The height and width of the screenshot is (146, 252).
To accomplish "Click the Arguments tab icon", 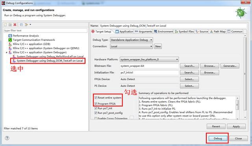I will [x=137, y=31].
